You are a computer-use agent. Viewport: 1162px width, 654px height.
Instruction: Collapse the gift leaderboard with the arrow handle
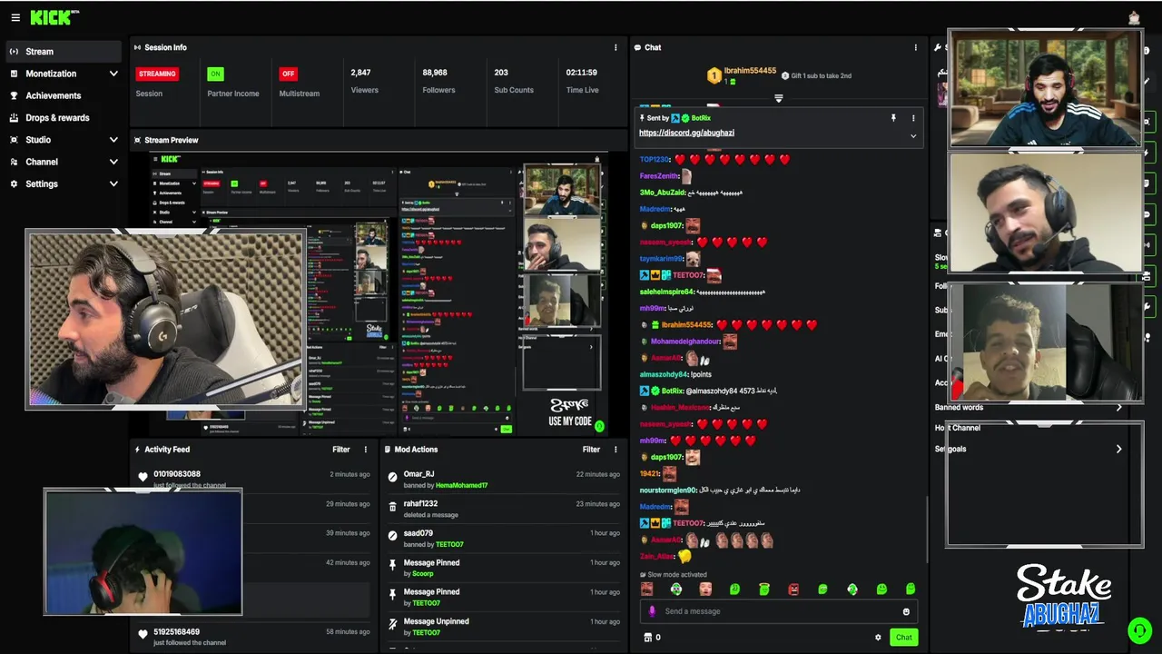point(778,97)
